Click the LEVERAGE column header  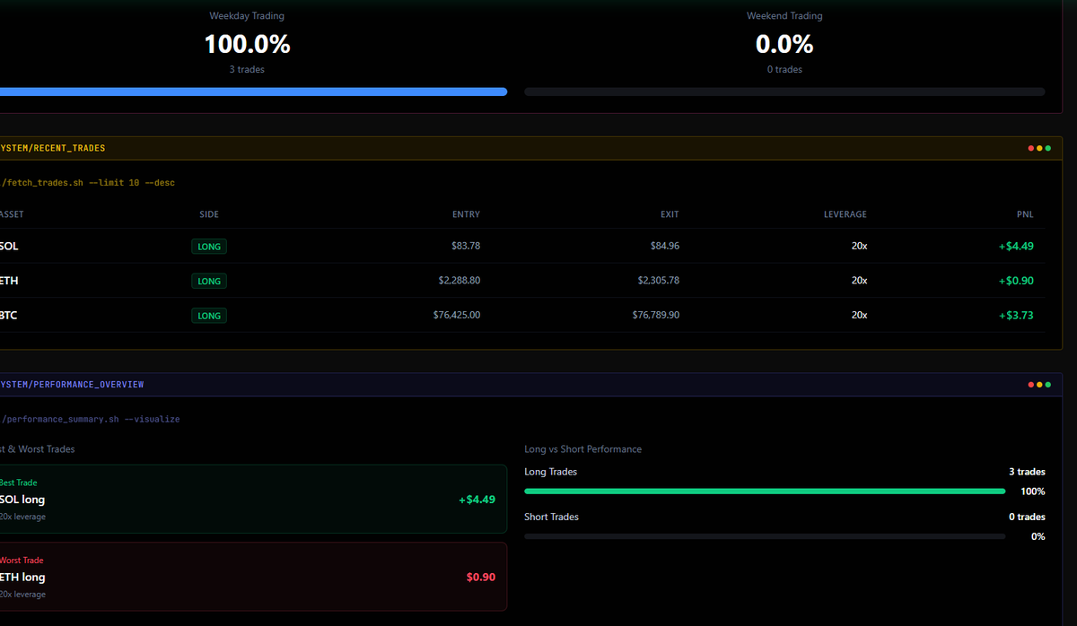(x=845, y=214)
